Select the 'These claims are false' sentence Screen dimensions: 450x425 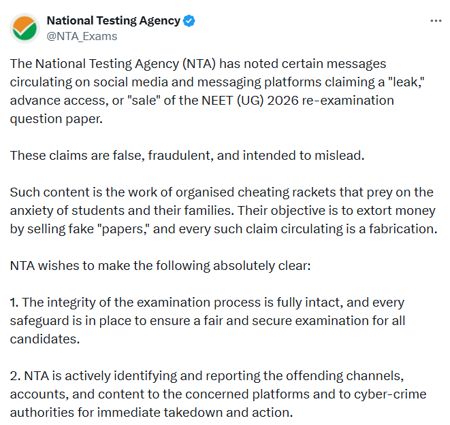187,156
